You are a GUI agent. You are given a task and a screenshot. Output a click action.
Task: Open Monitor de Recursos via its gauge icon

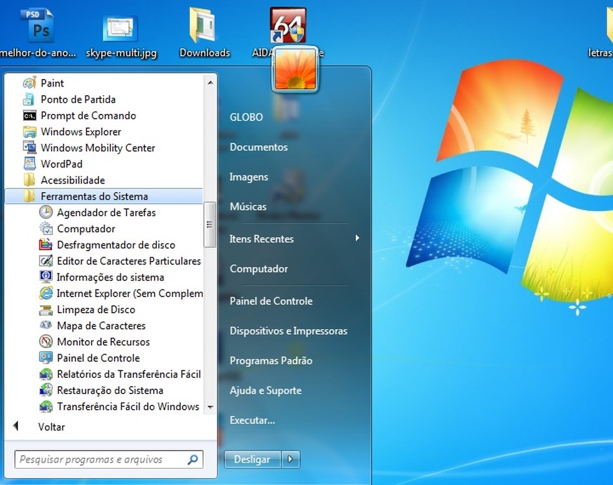click(45, 342)
